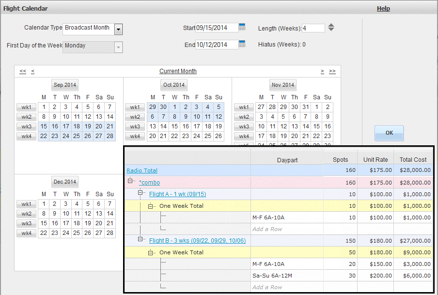This screenshot has height=295, width=438.
Task: Select wk3 of Sep 2014
Action: 26,126
